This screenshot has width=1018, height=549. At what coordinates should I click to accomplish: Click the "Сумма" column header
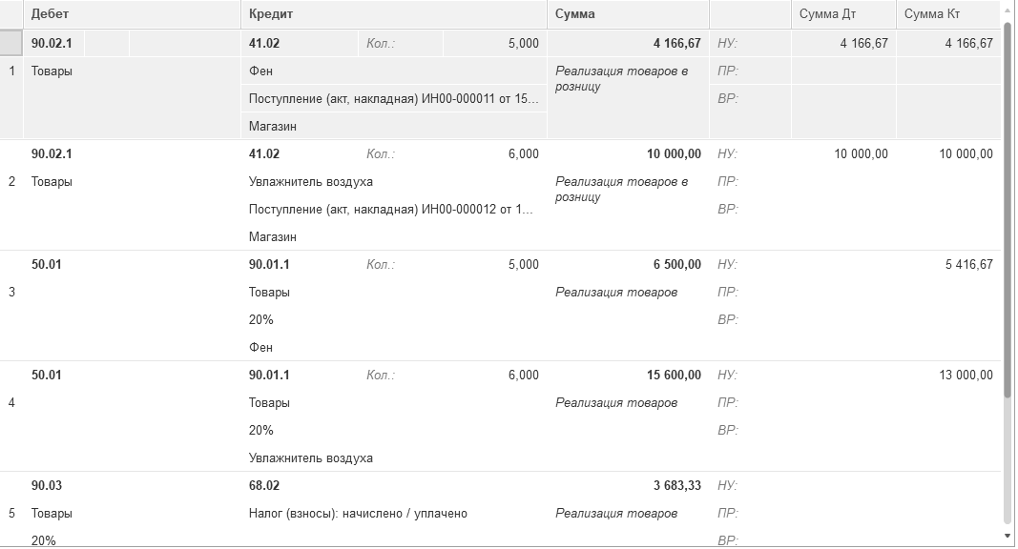pos(575,14)
